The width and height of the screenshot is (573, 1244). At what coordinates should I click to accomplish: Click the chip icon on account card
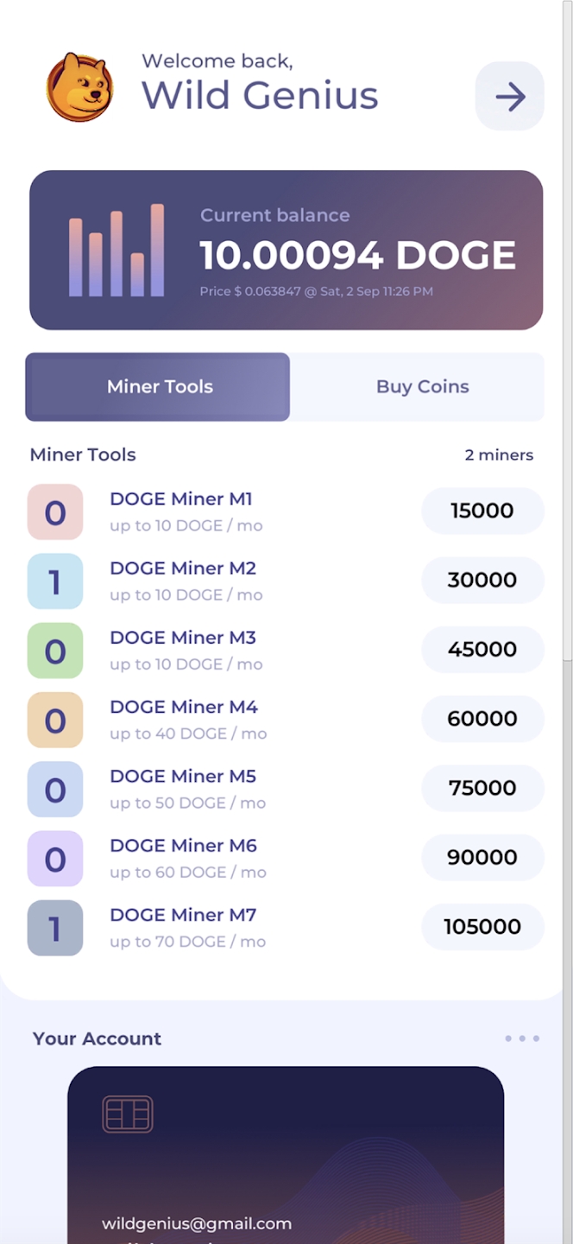[x=128, y=1114]
